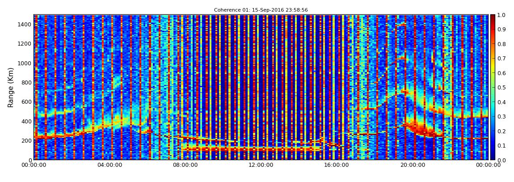Click the 12:00:00 time axis label
The image size is (514, 182).
tap(261, 165)
